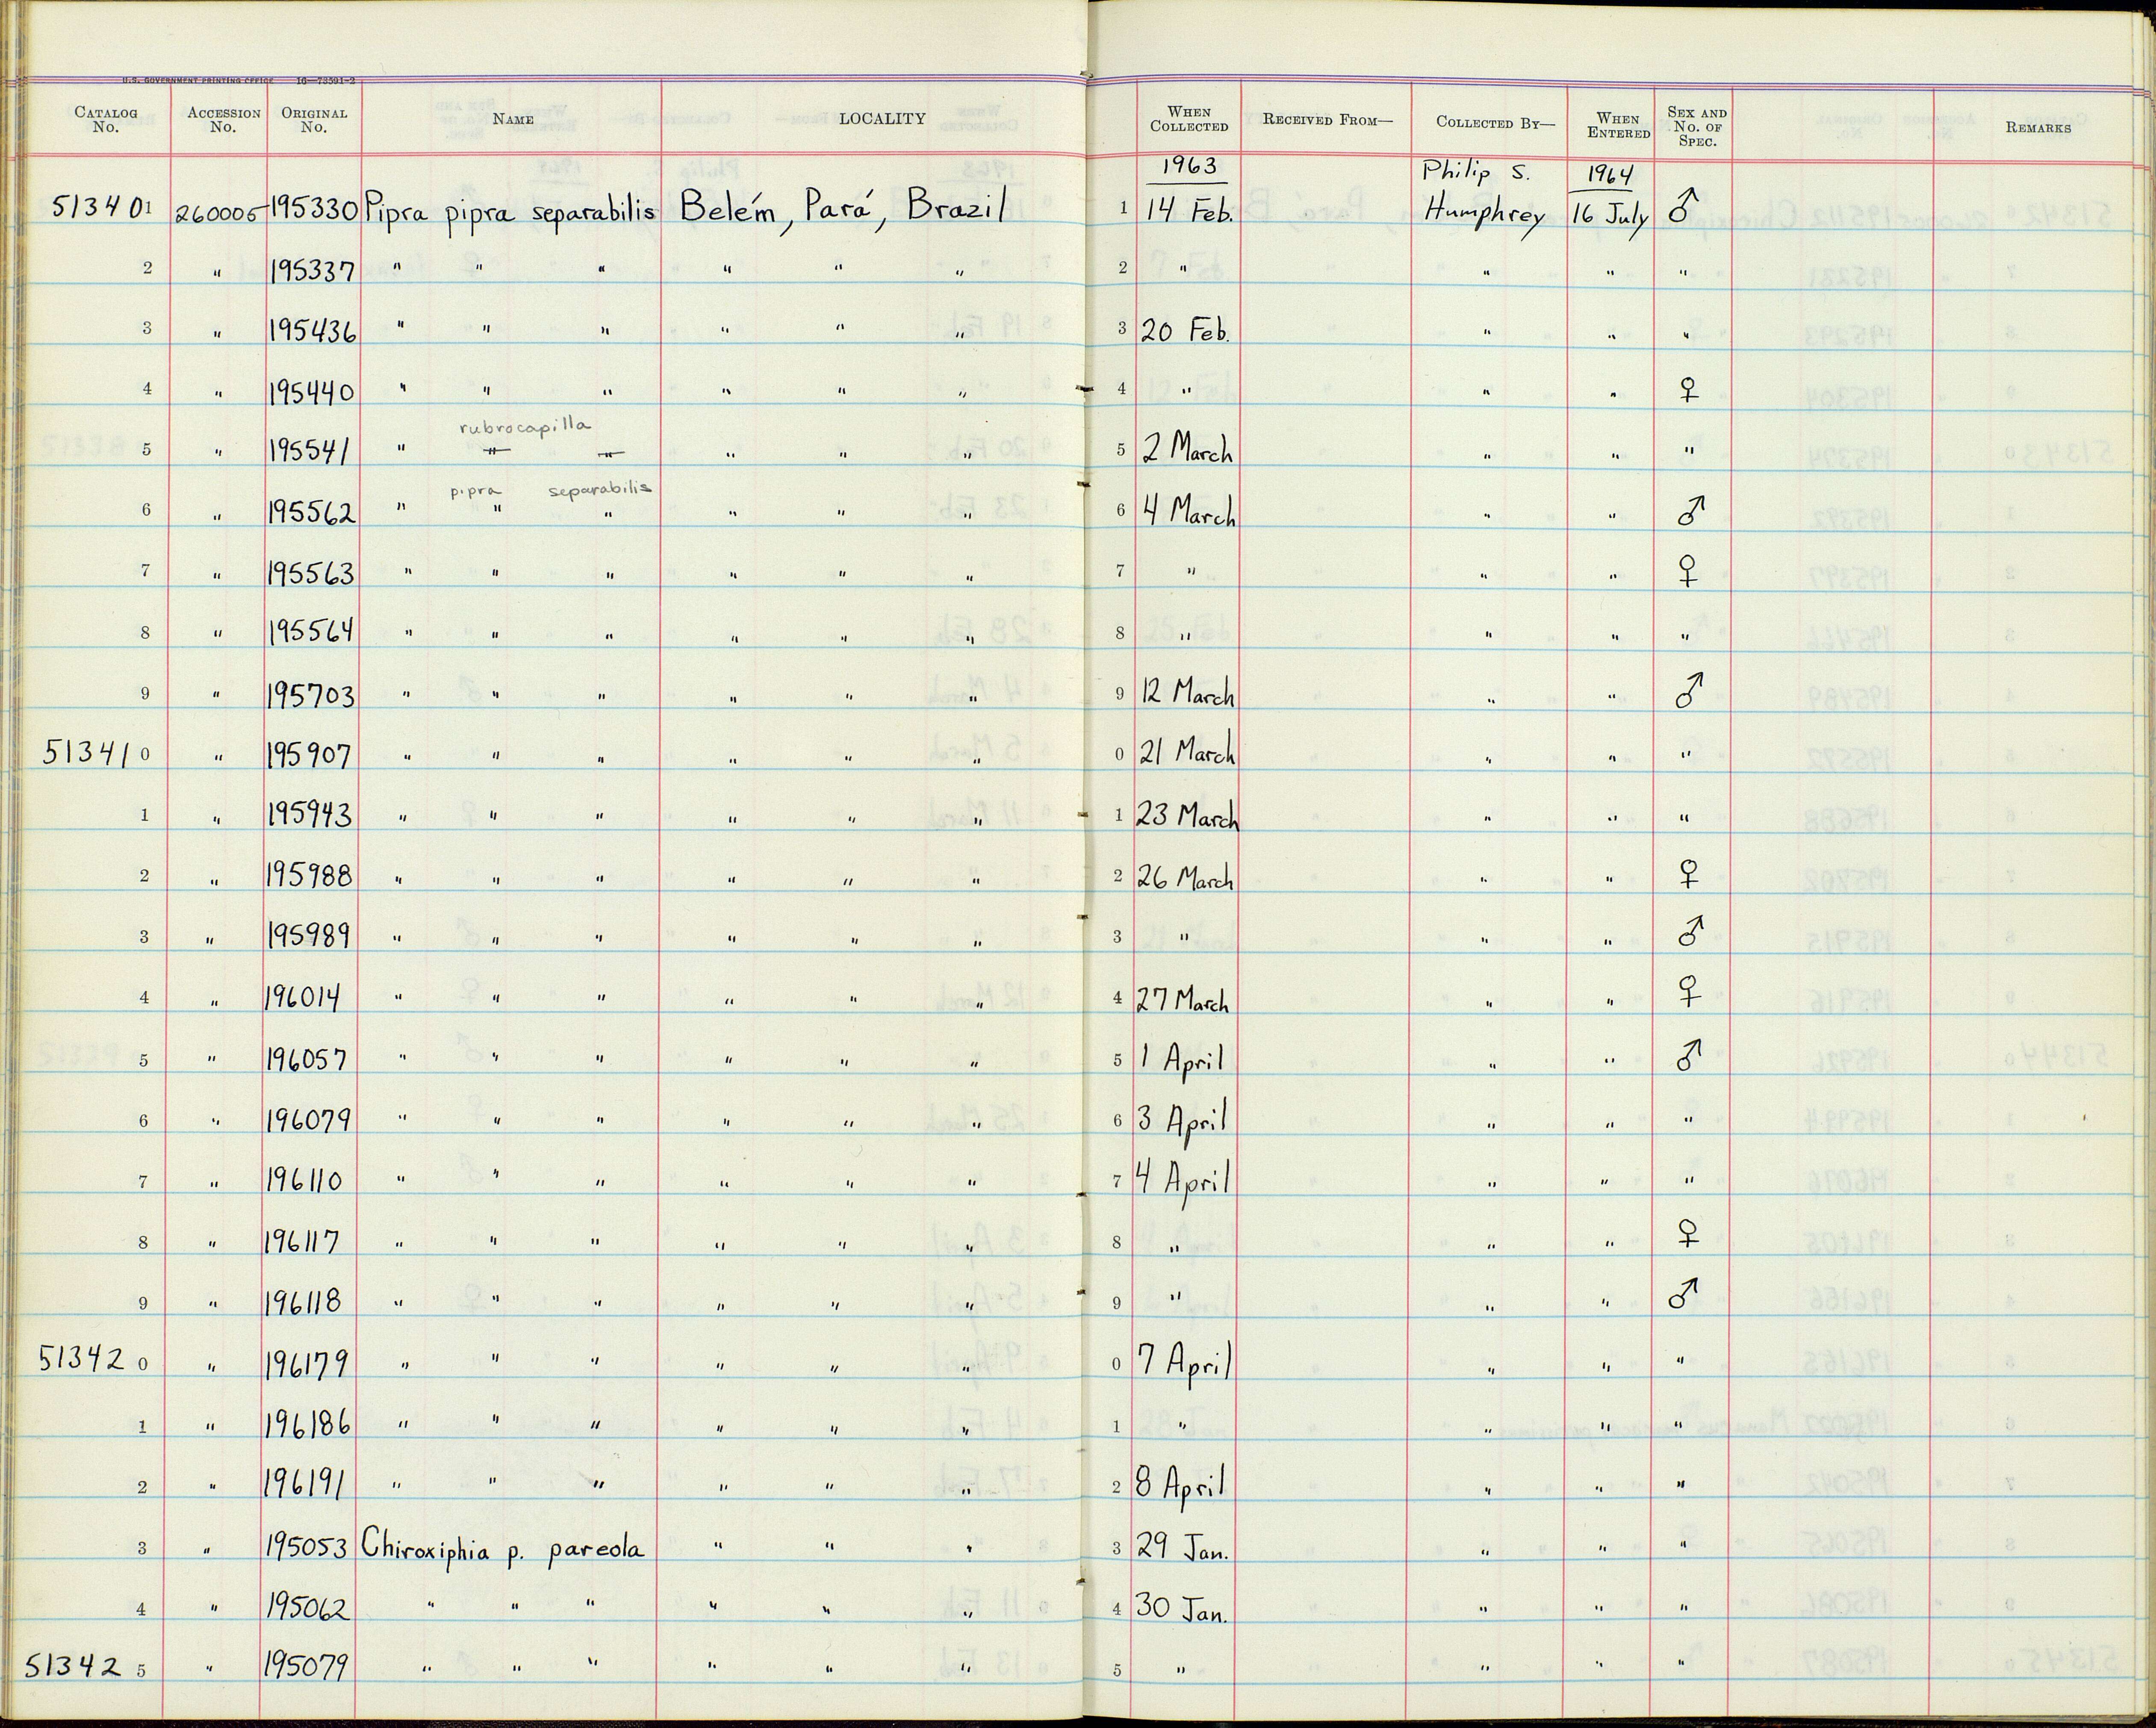Click the year '1964' heading
The height and width of the screenshot is (1728, 2156).
(x=1609, y=176)
